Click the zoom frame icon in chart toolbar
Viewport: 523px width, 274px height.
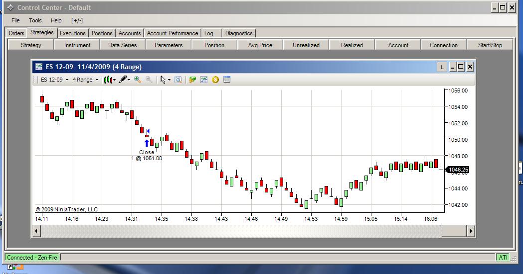click(x=178, y=80)
